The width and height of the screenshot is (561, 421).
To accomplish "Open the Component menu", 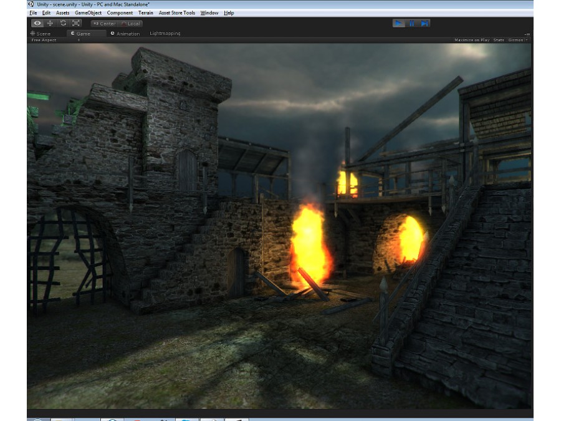I will [120, 13].
